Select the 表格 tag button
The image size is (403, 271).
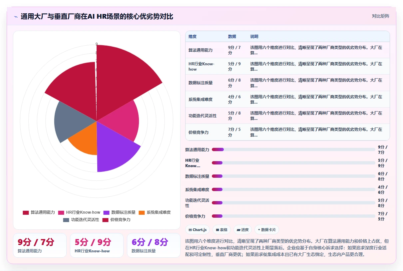pos(221,230)
